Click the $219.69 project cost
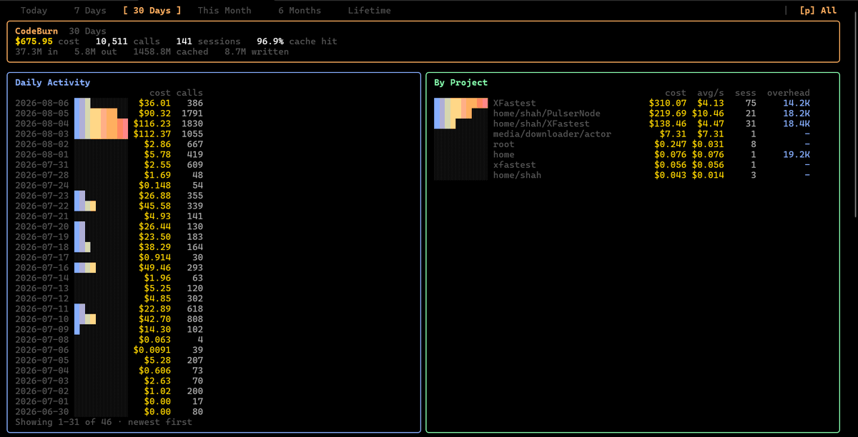858x437 pixels. coord(667,114)
